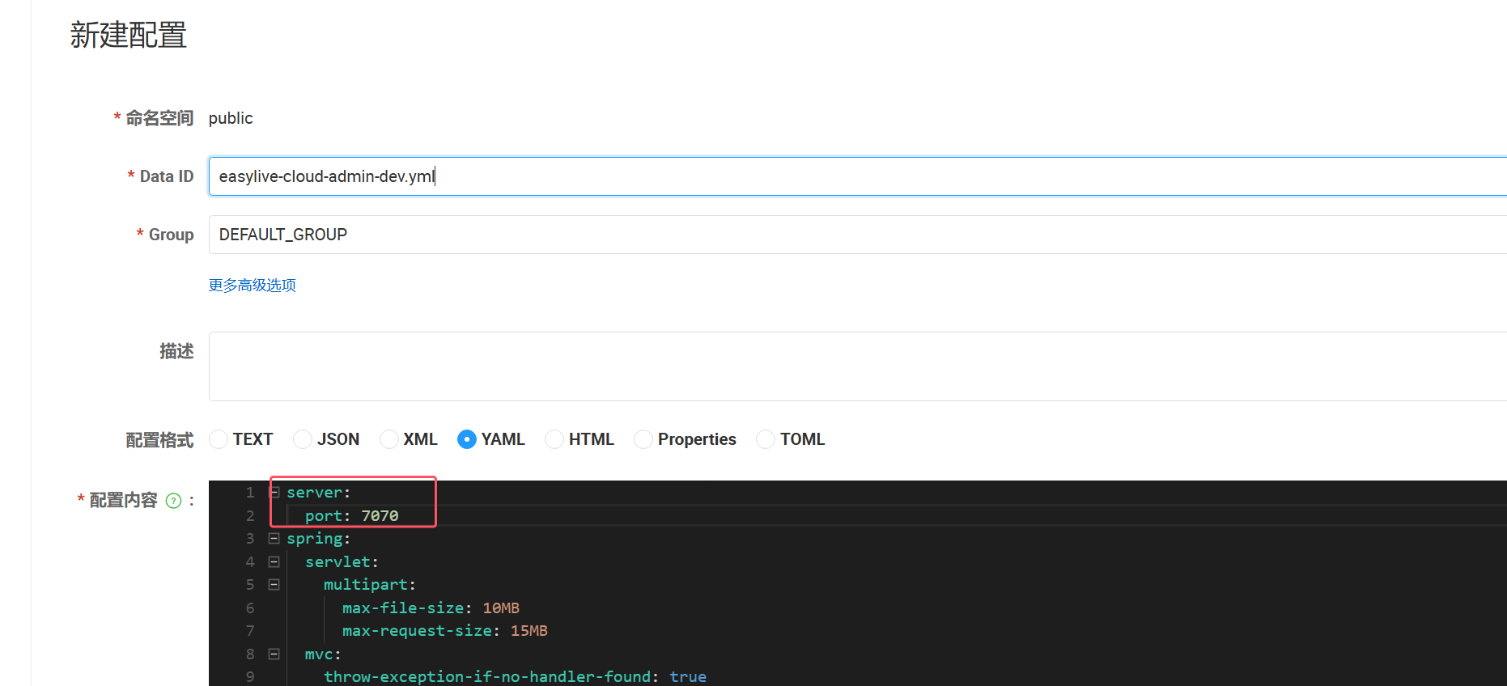This screenshot has width=1507, height=686.
Task: Click inside the 描述 description textarea
Action: click(858, 366)
